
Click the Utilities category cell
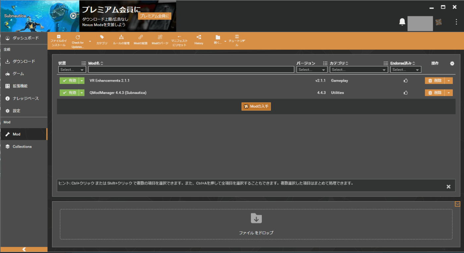[x=337, y=93]
